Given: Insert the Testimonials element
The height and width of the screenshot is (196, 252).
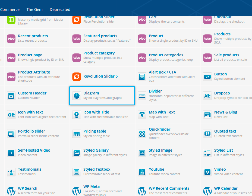Looking at the screenshot, I should pyautogui.click(x=30, y=169).
